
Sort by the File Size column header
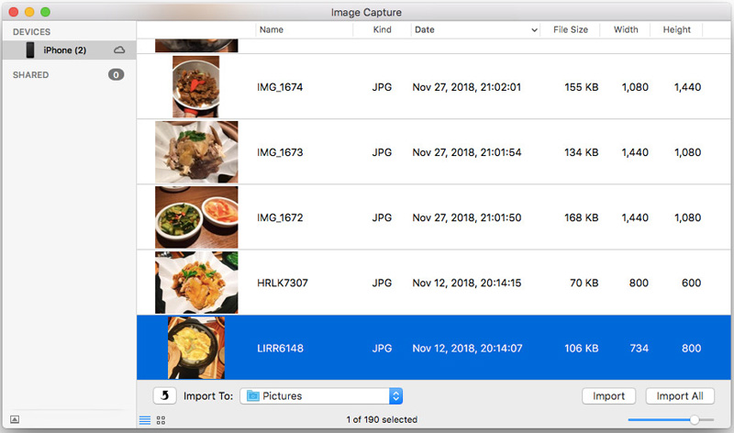(x=571, y=30)
